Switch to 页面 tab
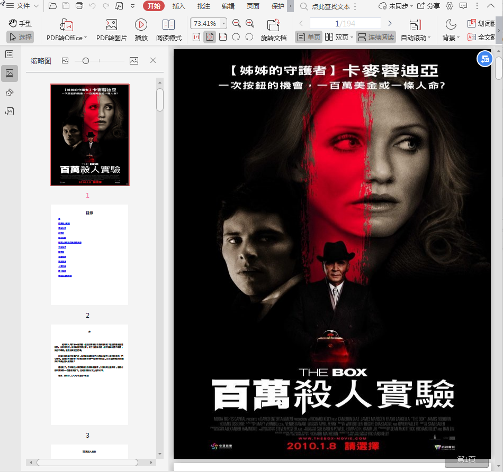Image resolution: width=503 pixels, height=472 pixels. 253,6
